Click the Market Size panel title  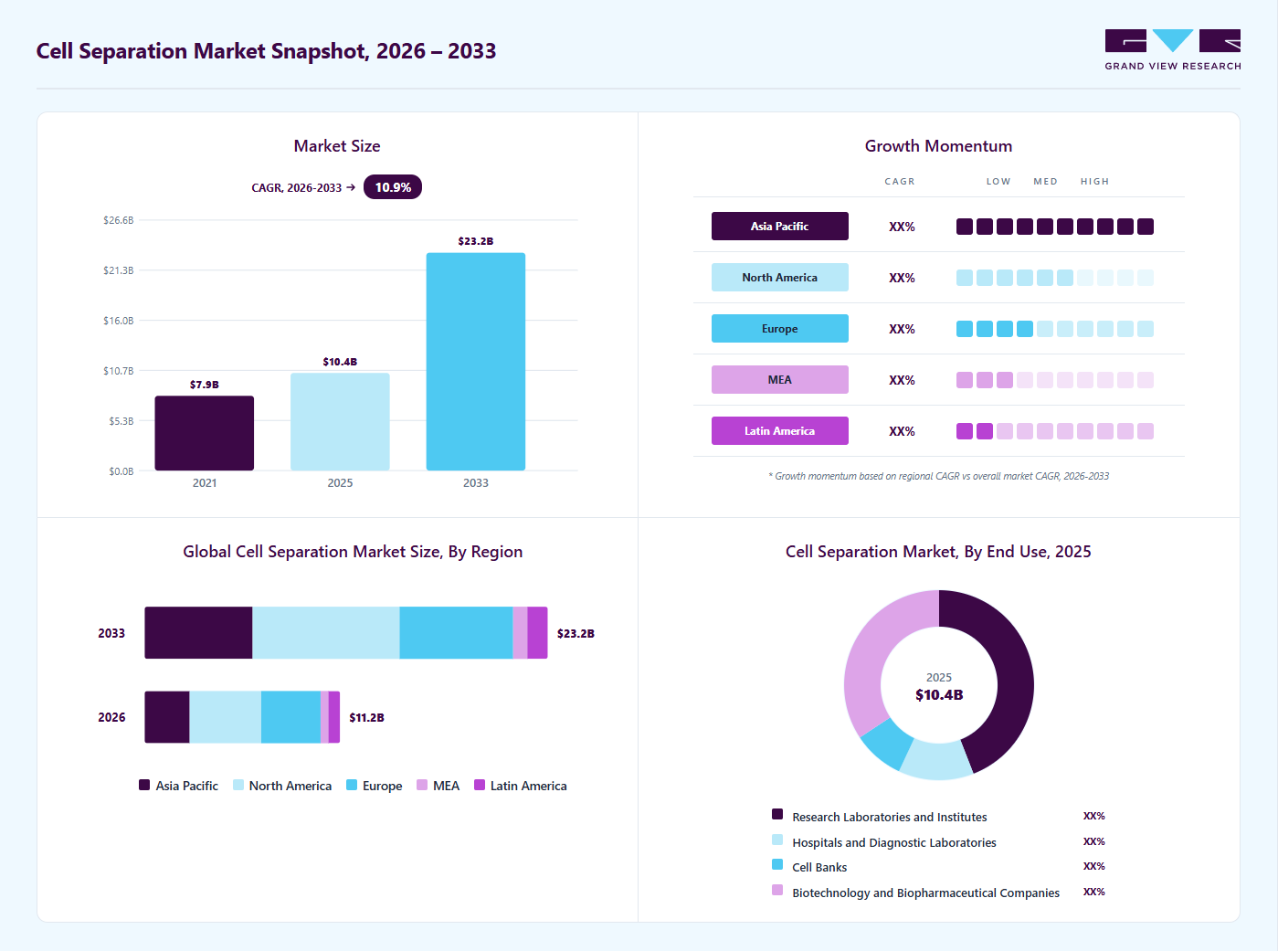(337, 146)
